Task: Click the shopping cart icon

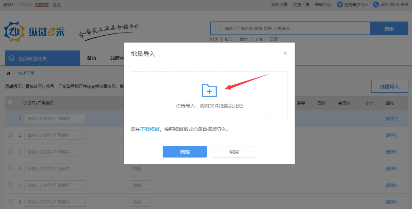Action: 340,5
